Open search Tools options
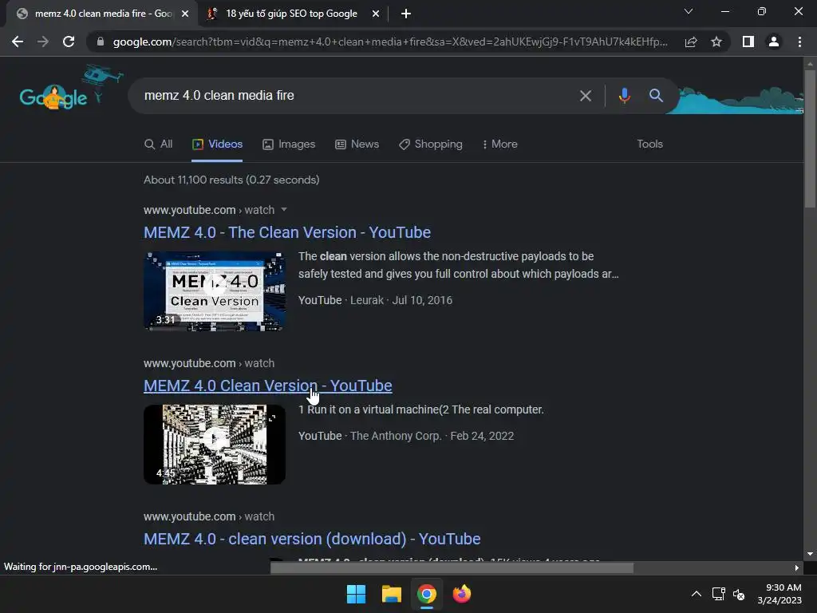This screenshot has height=613, width=817. 649,144
